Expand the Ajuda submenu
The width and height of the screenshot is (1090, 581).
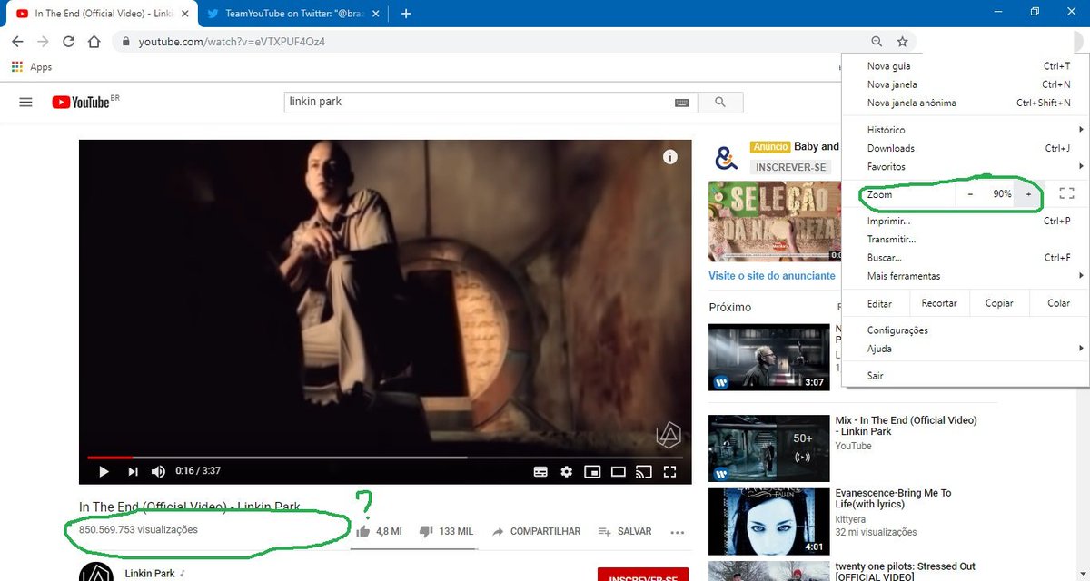coord(966,349)
